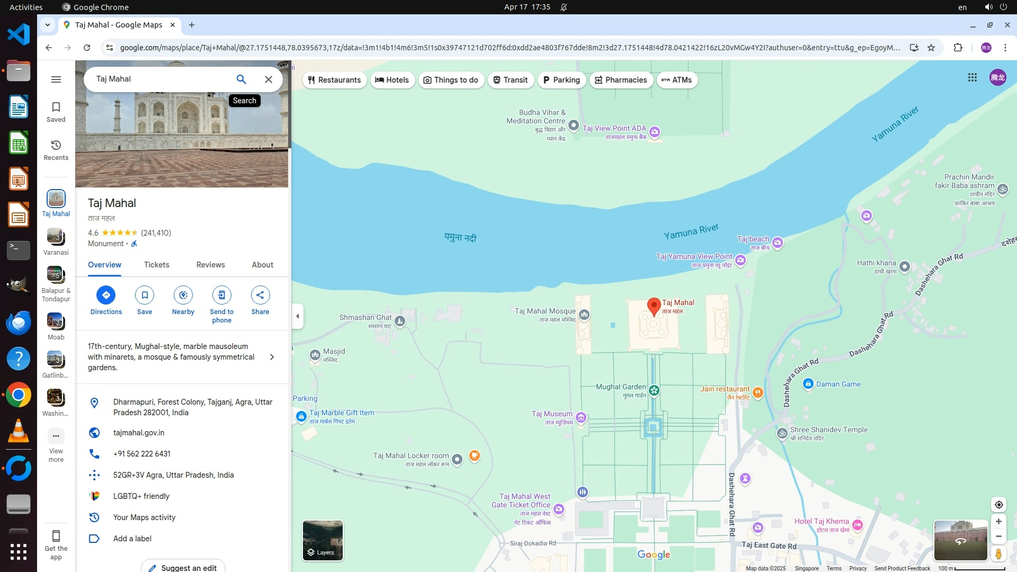Click the Directions icon button

106,295
